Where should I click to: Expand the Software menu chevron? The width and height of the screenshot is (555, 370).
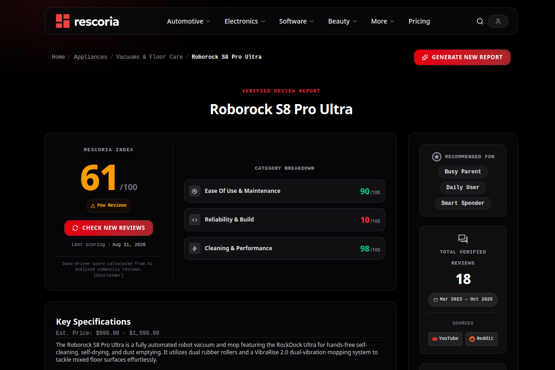click(312, 21)
